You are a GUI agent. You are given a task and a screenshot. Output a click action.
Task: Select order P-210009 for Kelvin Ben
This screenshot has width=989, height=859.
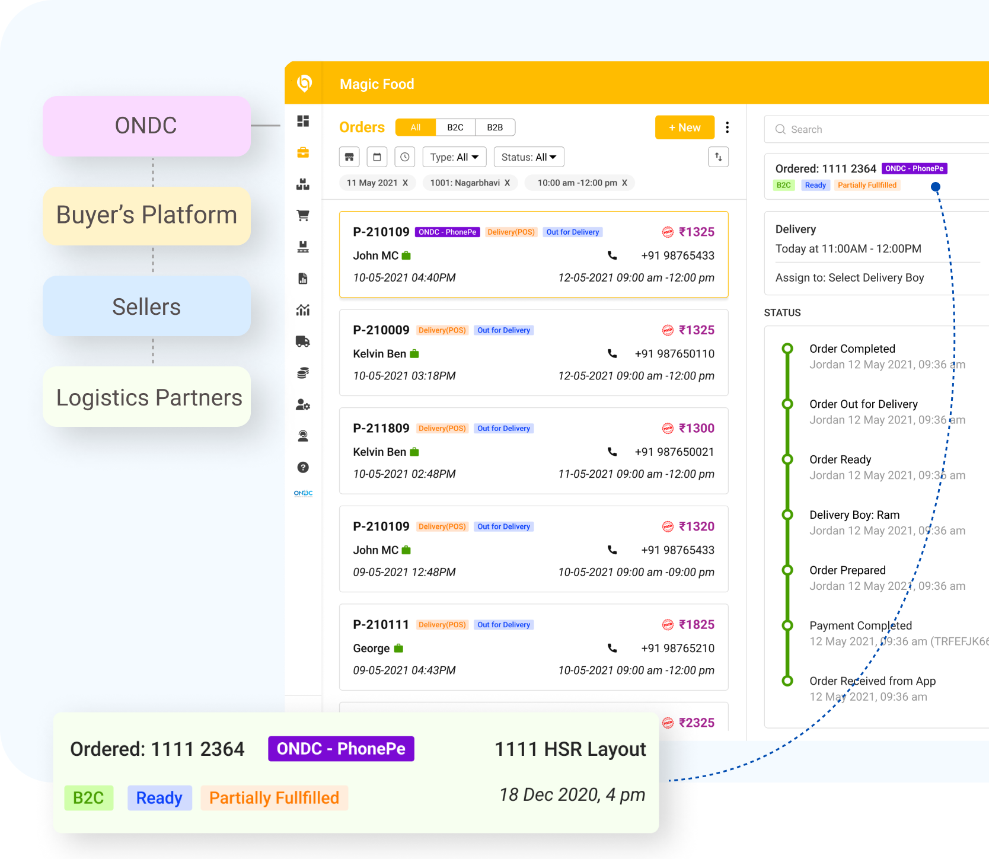point(533,353)
